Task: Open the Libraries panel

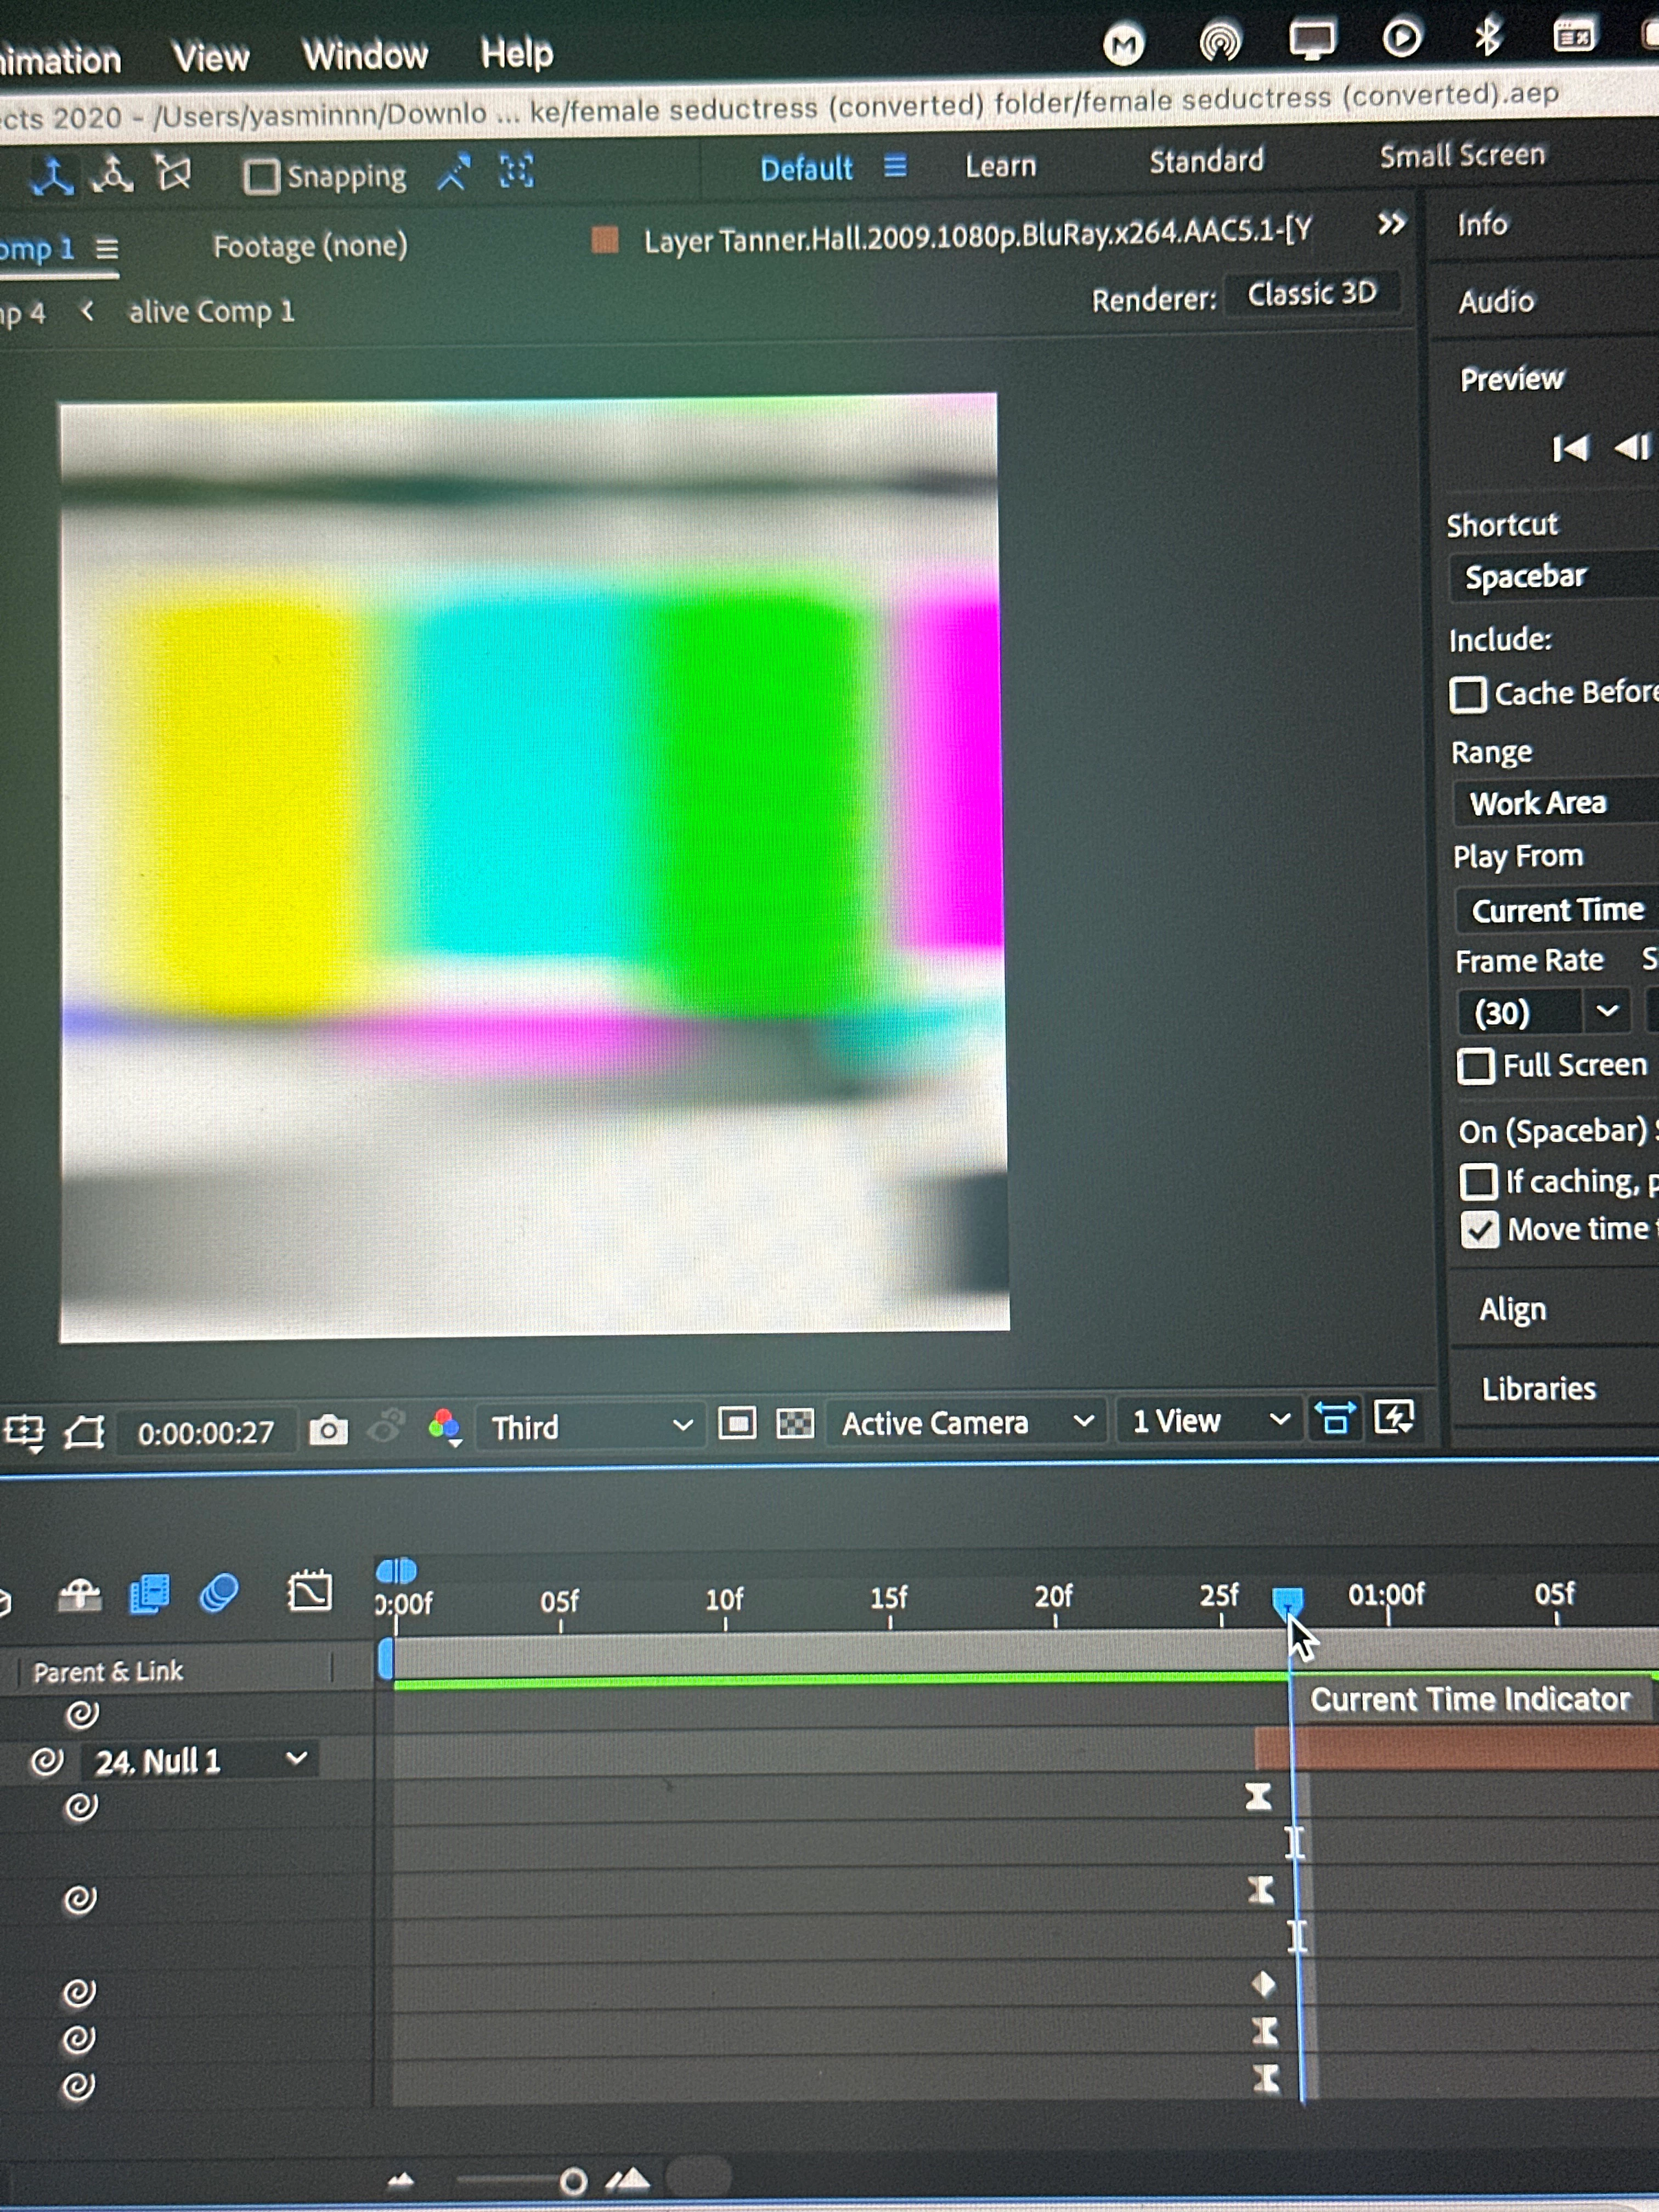Action: pyautogui.click(x=1538, y=1389)
